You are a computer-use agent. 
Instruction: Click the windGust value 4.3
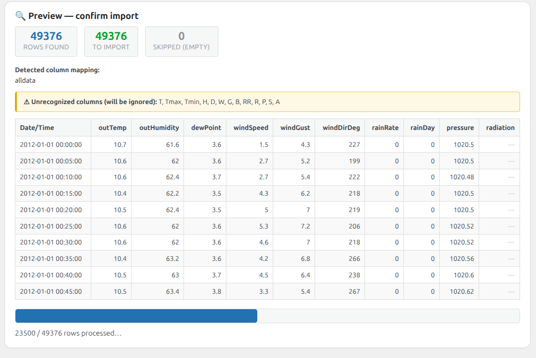point(305,145)
